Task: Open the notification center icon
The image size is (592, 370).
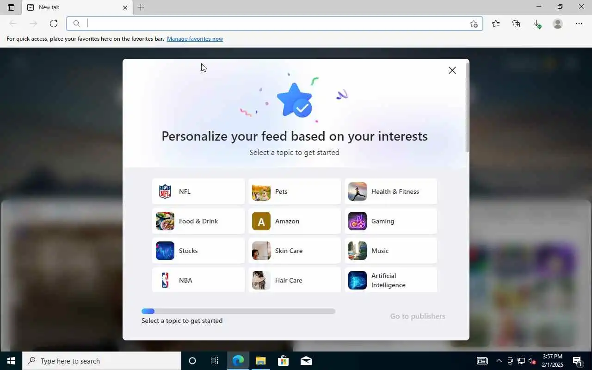Action: pyautogui.click(x=577, y=361)
